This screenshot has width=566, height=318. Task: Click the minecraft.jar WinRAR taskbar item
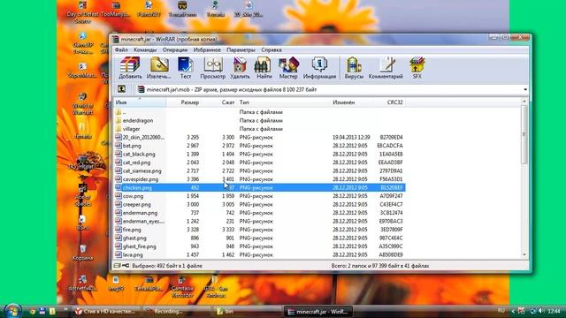[x=318, y=311]
